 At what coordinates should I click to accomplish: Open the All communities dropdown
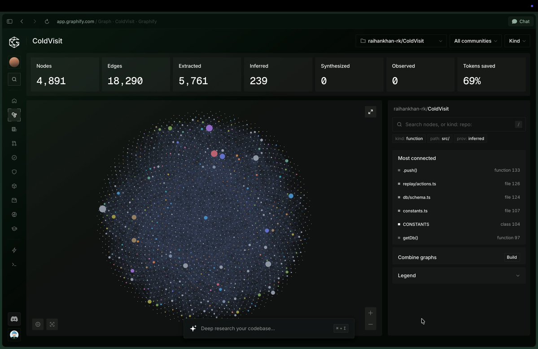pyautogui.click(x=476, y=41)
